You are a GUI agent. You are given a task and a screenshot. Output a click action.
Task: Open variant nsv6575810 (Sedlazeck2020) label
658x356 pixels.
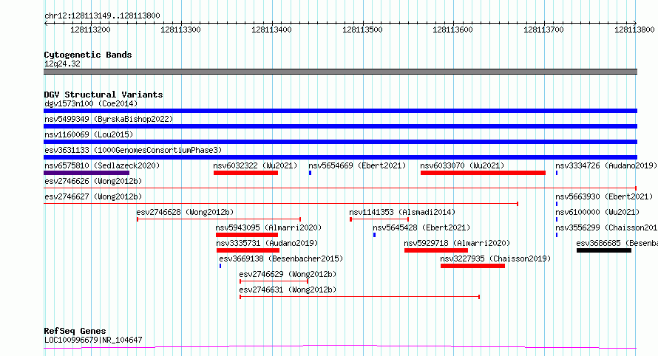click(102, 165)
